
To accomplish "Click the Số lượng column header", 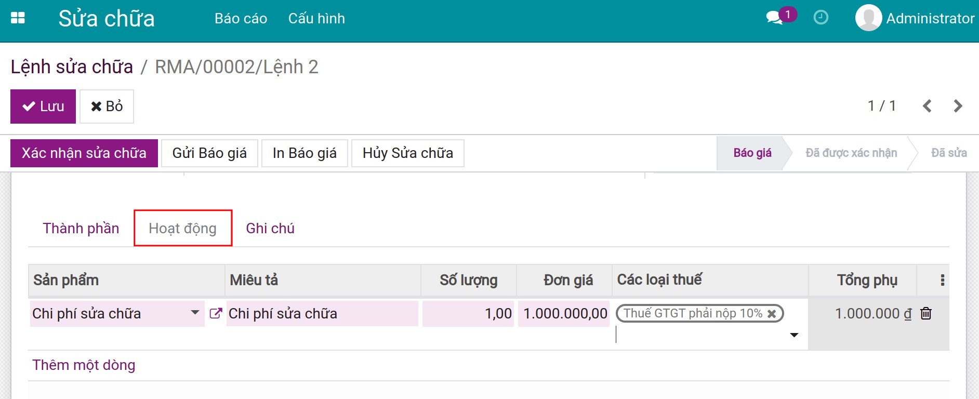I will pyautogui.click(x=469, y=280).
